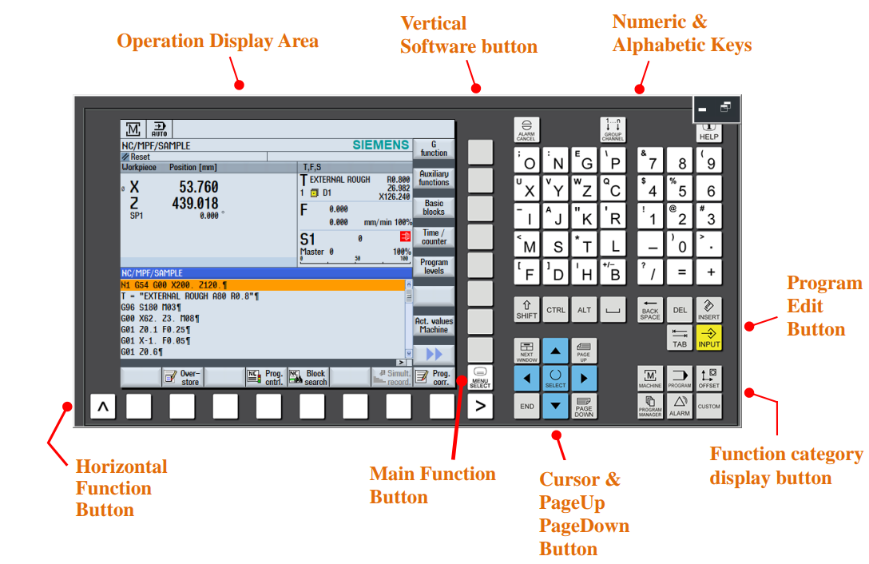
Task: Click the numeric key 7
Action: tap(650, 161)
